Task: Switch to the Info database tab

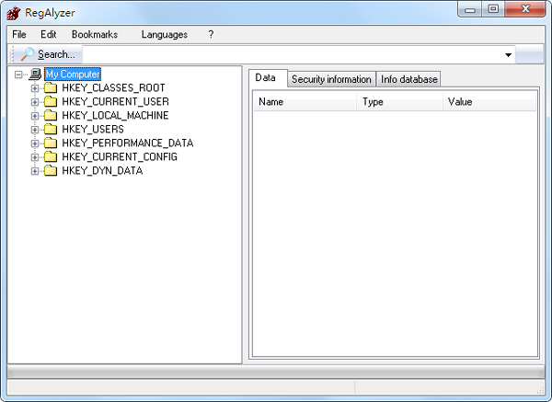Action: 409,79
